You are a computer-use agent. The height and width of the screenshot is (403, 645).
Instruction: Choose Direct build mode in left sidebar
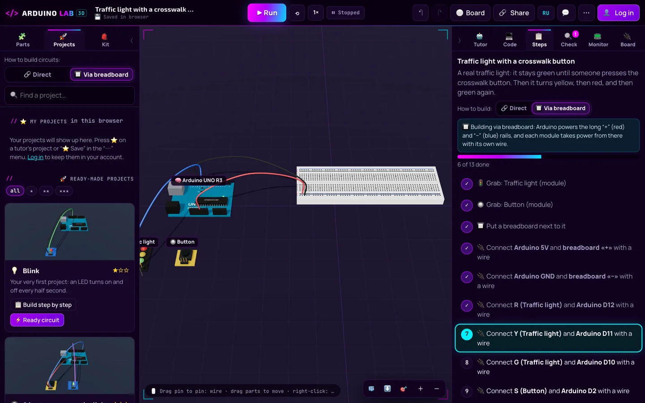click(x=38, y=74)
